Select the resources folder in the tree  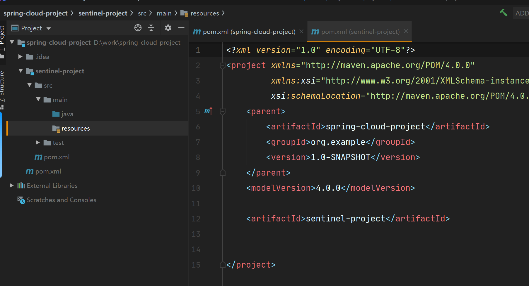pos(76,128)
